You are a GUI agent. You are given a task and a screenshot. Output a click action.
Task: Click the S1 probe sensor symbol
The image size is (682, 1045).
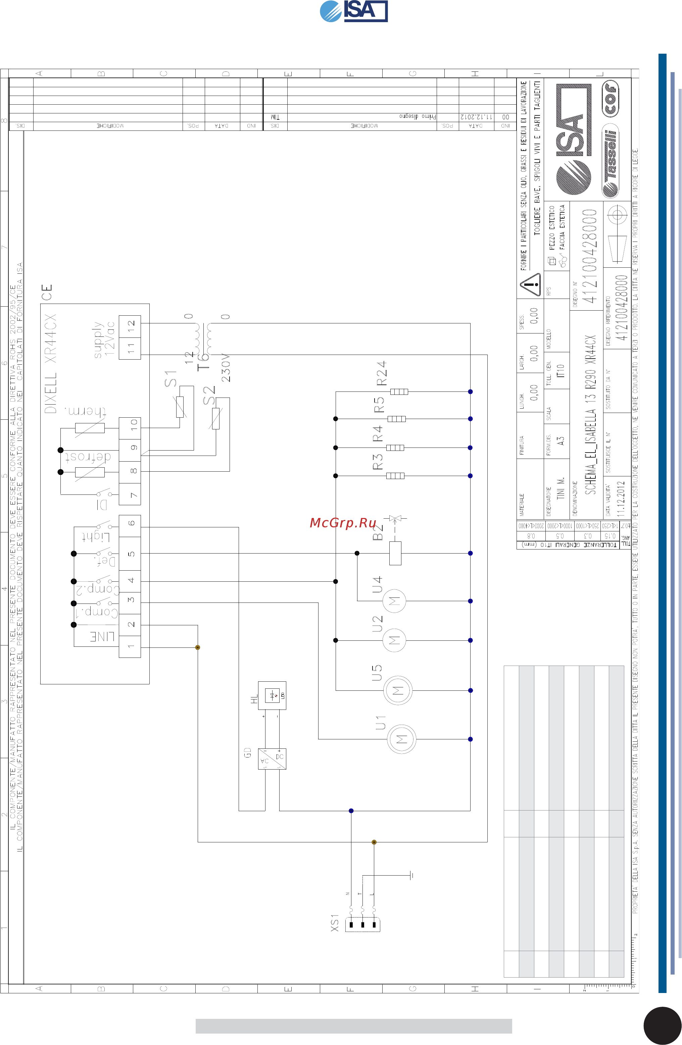pyautogui.click(x=180, y=407)
